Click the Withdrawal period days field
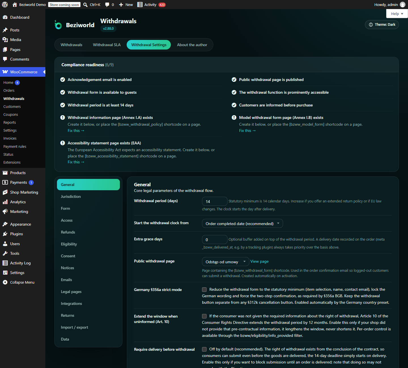This screenshot has width=408, height=368. [215, 201]
